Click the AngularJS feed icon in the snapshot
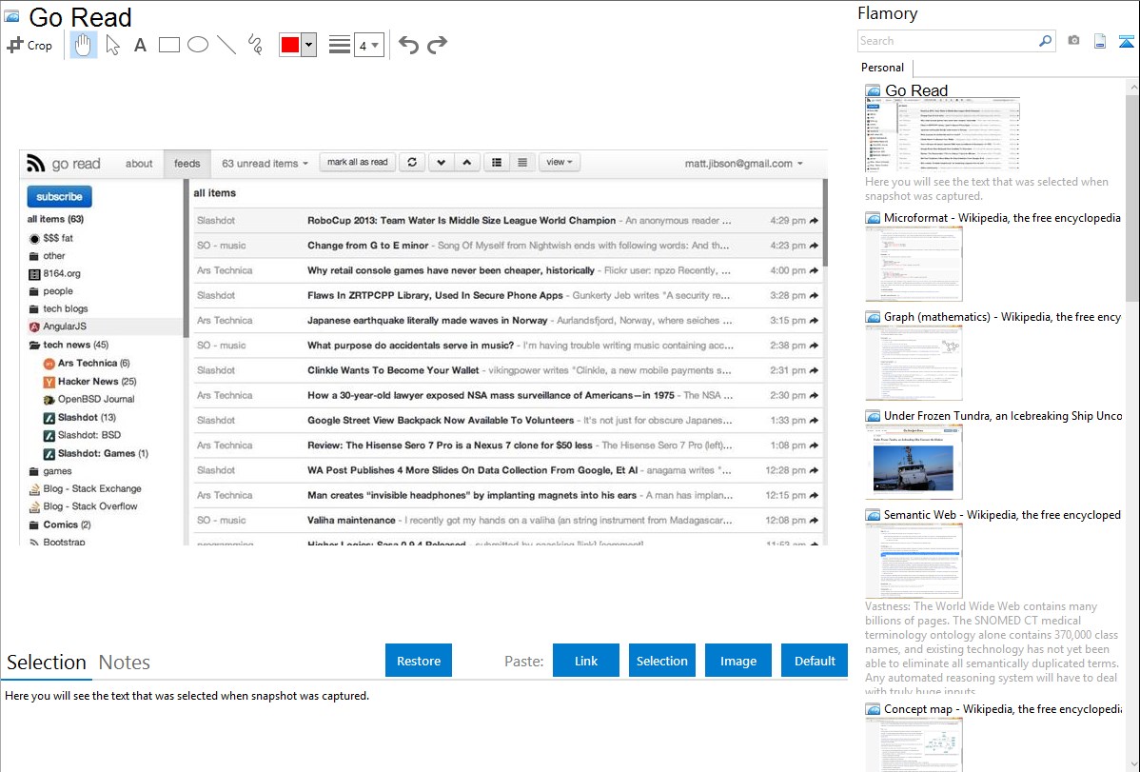This screenshot has width=1140, height=772. (x=33, y=327)
